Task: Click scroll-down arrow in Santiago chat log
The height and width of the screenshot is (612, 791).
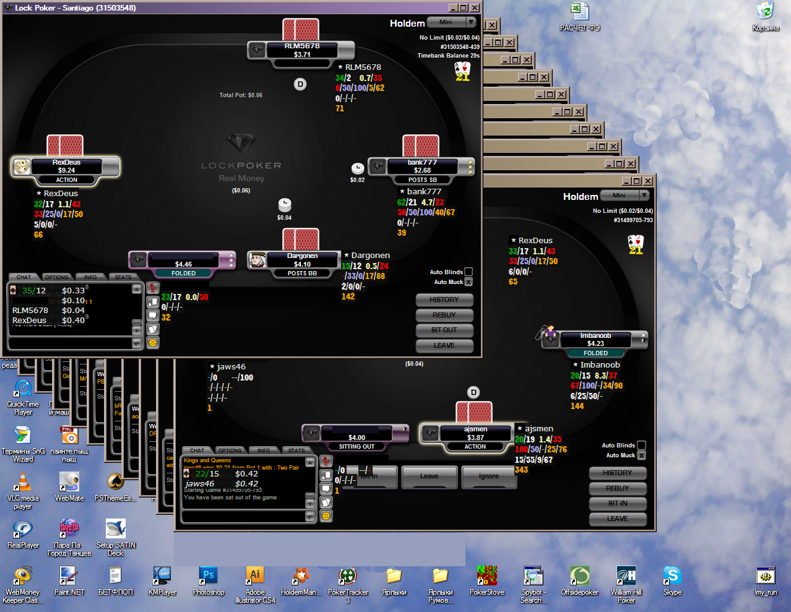Action: tap(137, 329)
